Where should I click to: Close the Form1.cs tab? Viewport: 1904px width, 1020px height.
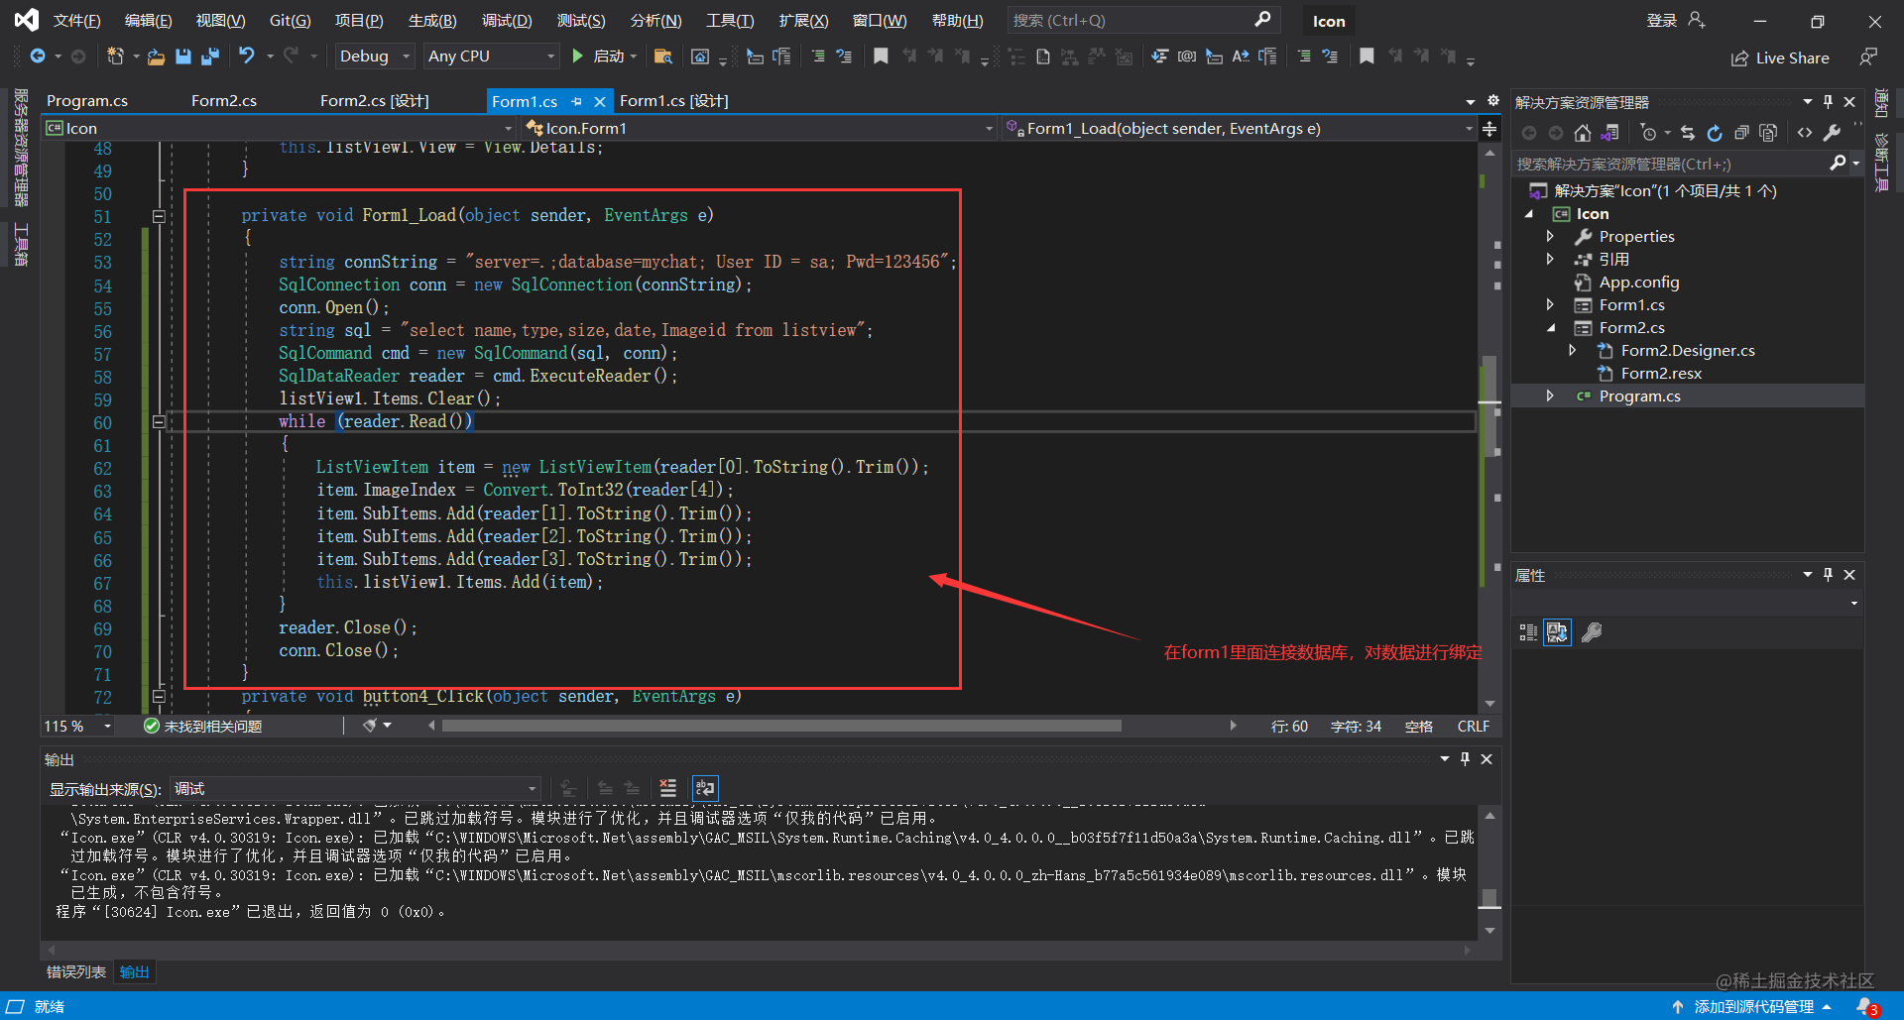pyautogui.click(x=600, y=101)
